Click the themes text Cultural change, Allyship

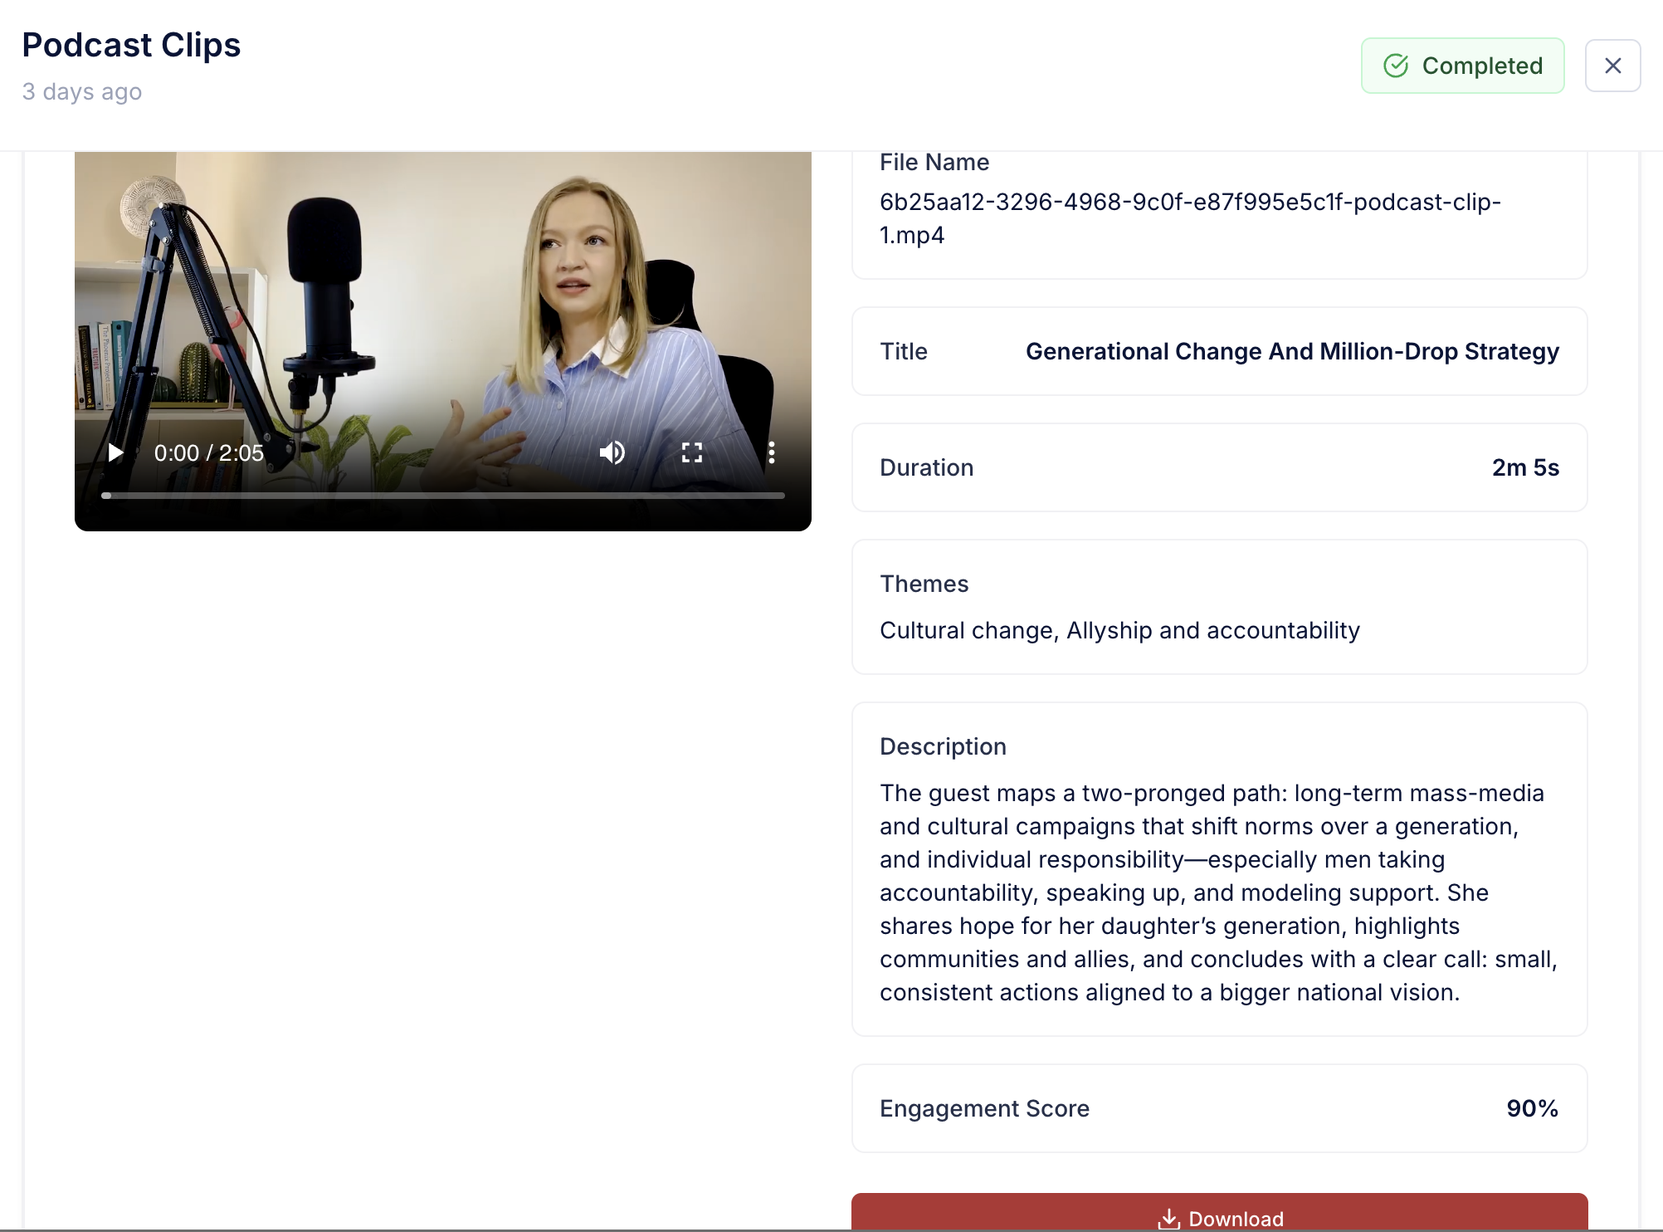point(1119,630)
